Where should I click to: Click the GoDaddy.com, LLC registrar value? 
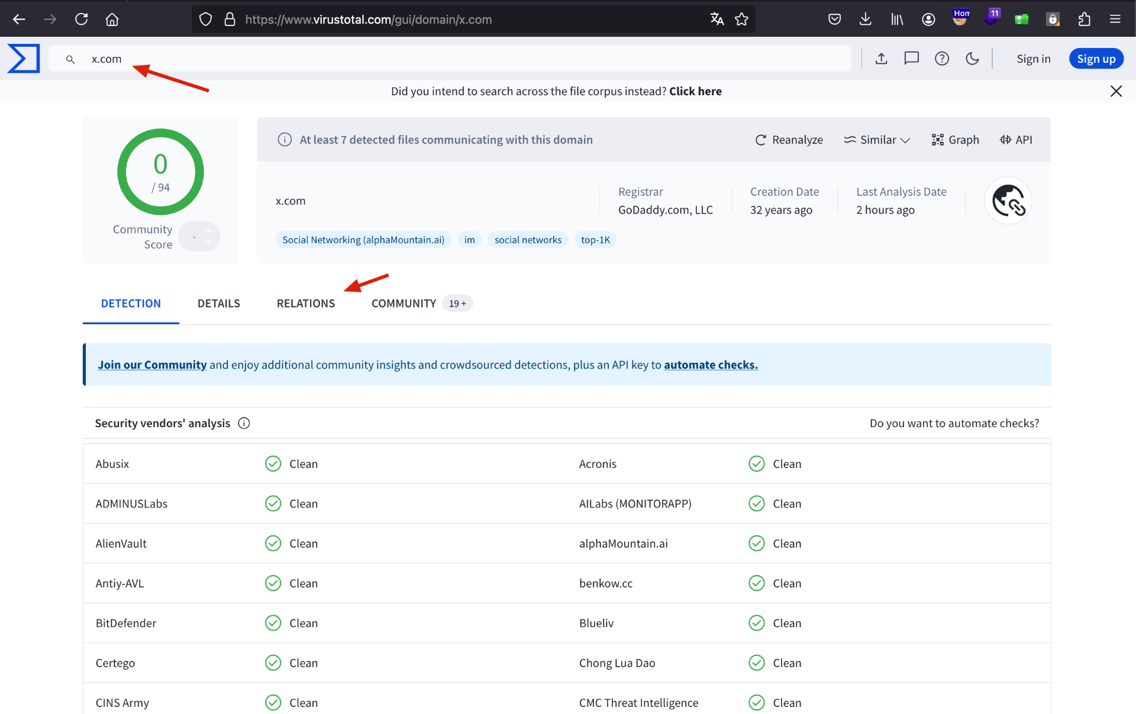pos(665,210)
